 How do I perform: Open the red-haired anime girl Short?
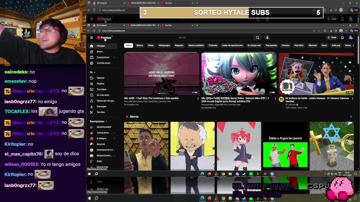point(239,146)
